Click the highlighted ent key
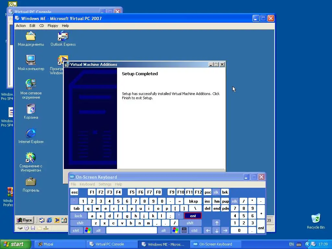Viewport: 332px width, 249px height. (193, 216)
